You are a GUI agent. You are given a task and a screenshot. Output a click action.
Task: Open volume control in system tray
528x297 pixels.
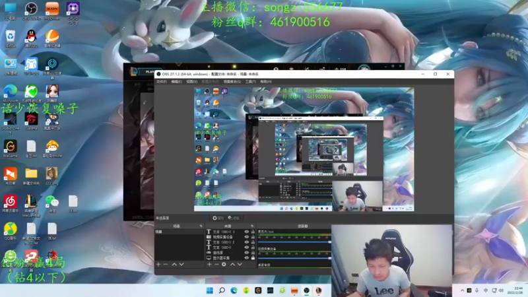click(x=502, y=290)
